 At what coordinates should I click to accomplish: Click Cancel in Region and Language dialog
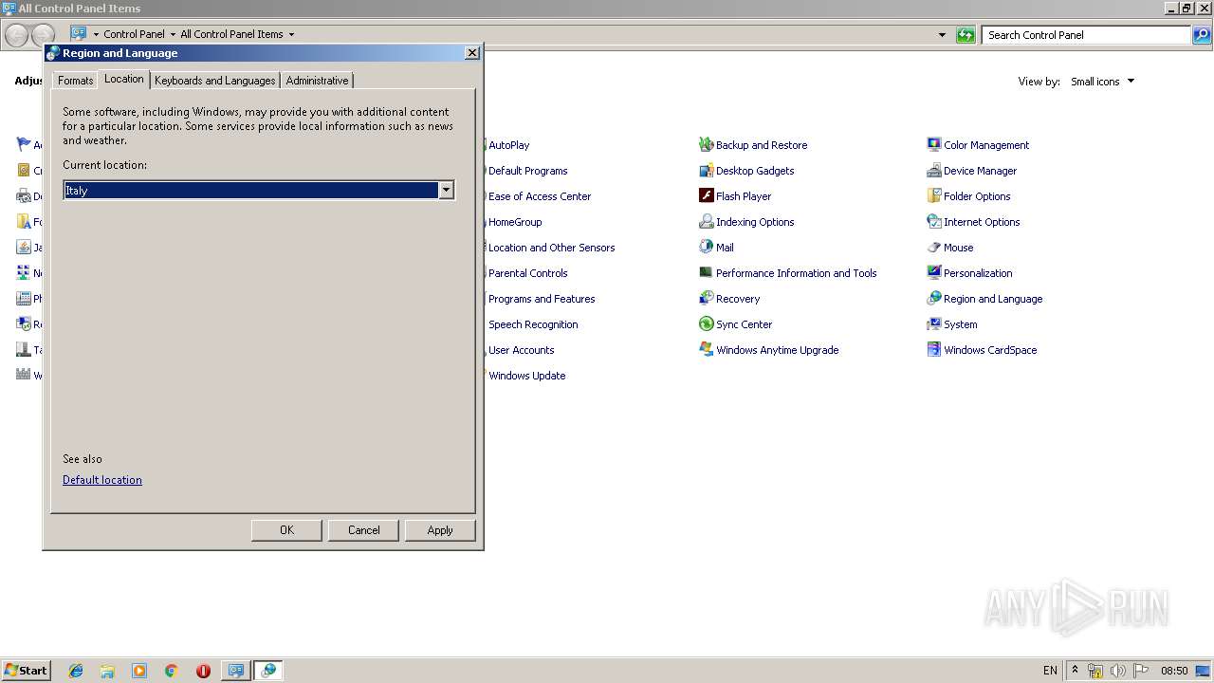363,530
